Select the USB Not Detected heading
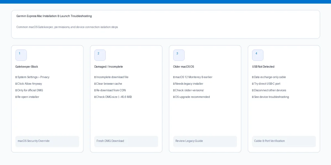 point(263,67)
